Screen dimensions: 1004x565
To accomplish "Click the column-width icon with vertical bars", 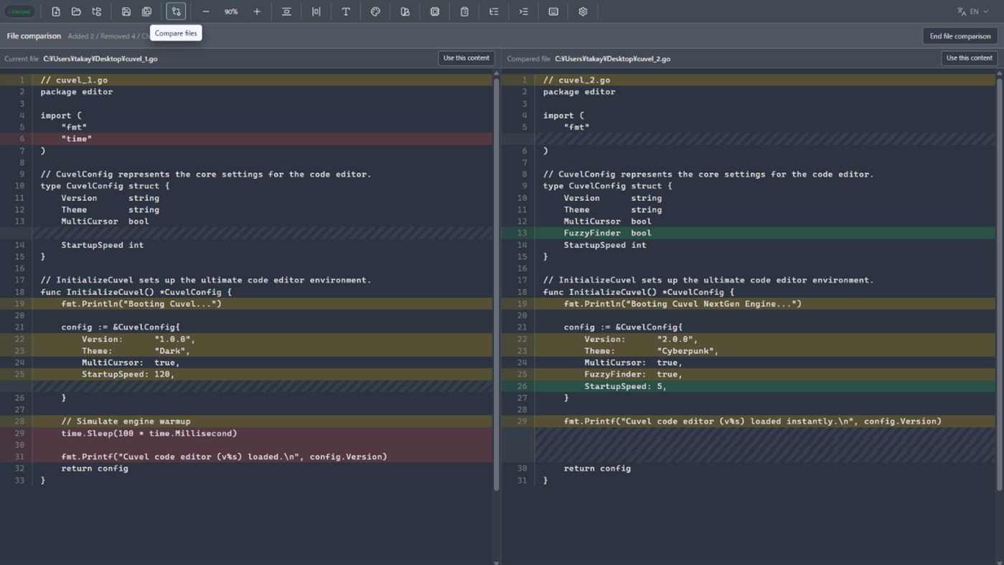I will tap(316, 11).
